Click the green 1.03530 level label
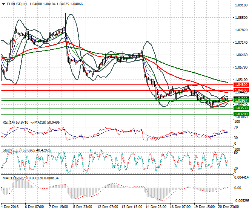 240,108
